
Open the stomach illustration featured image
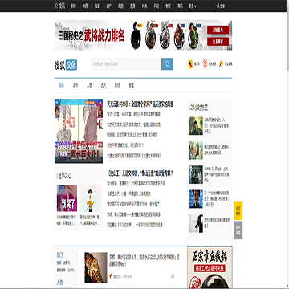coord(79,131)
